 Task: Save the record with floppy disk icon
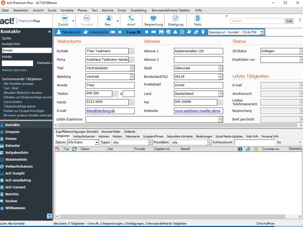click(x=161, y=32)
